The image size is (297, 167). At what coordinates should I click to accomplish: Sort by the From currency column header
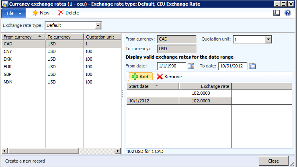click(23, 37)
